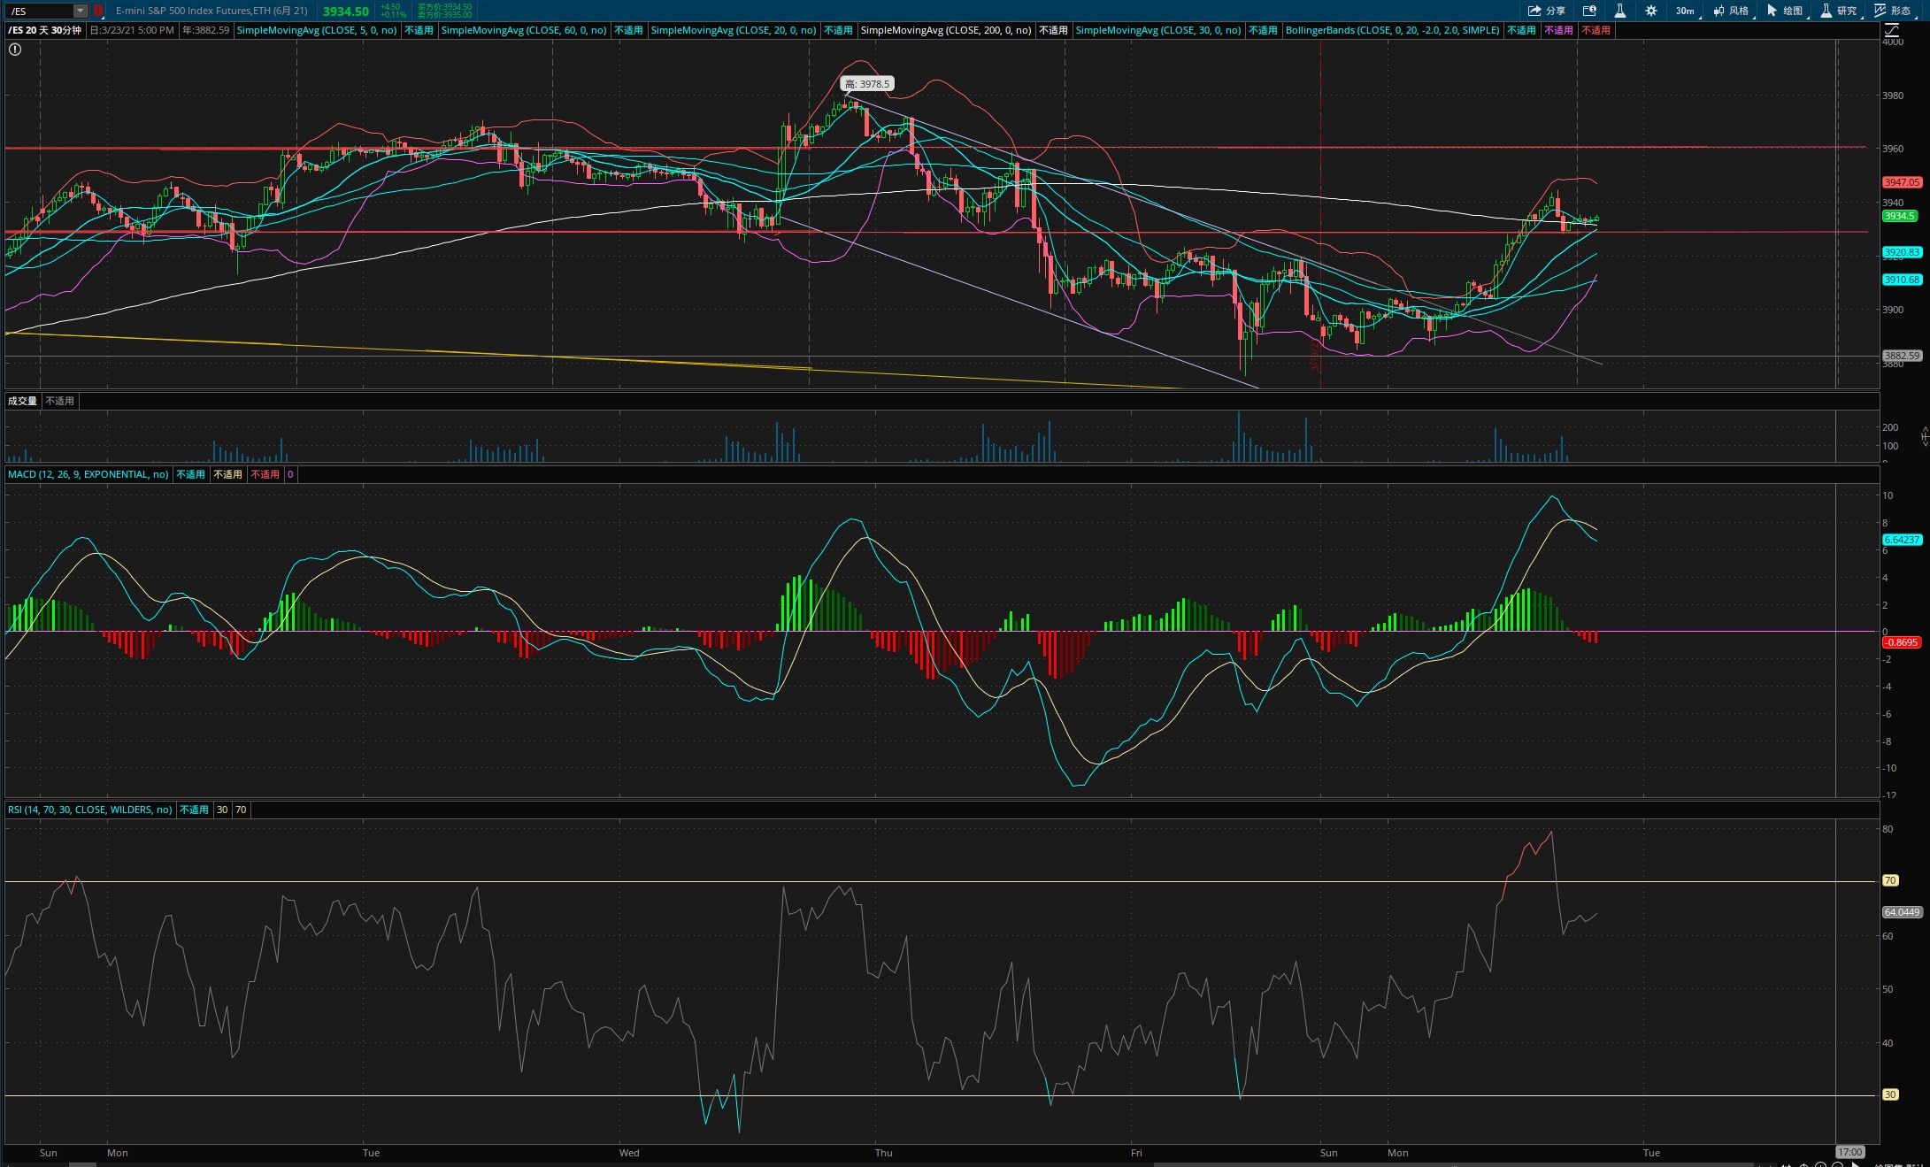Viewport: 1930px width, 1167px height.
Task: Click the 成交量 volume panel label
Action: point(22,401)
